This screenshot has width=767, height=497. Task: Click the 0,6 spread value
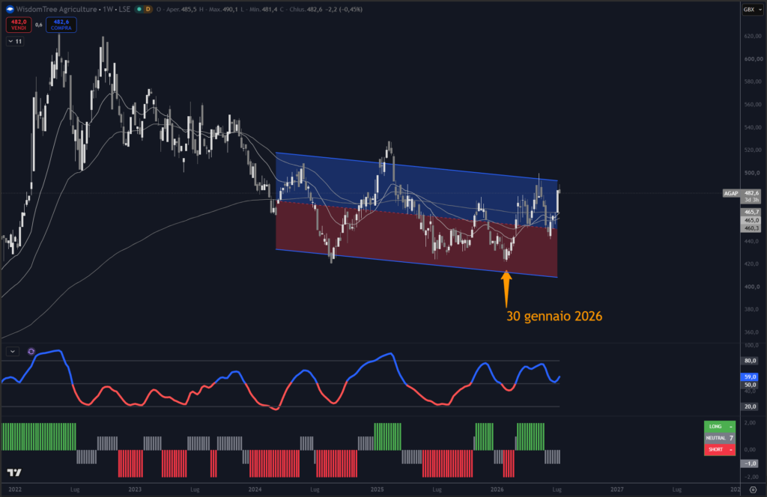point(39,25)
